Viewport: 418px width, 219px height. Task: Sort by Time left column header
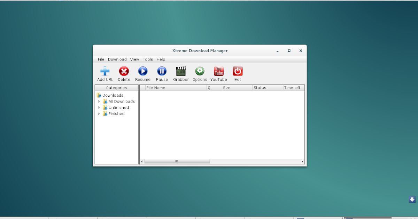[x=294, y=88]
